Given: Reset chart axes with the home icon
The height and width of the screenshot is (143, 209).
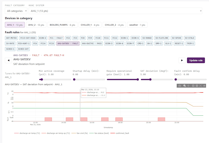Looking at the screenshot, I should tap(204, 86).
